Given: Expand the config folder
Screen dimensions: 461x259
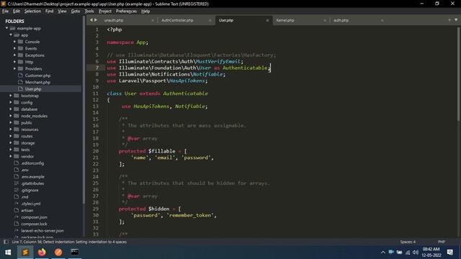Looking at the screenshot, I should (11, 102).
